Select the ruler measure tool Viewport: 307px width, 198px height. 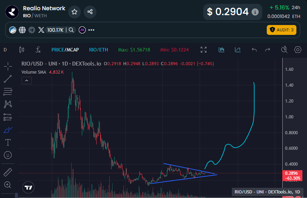pos(8,172)
